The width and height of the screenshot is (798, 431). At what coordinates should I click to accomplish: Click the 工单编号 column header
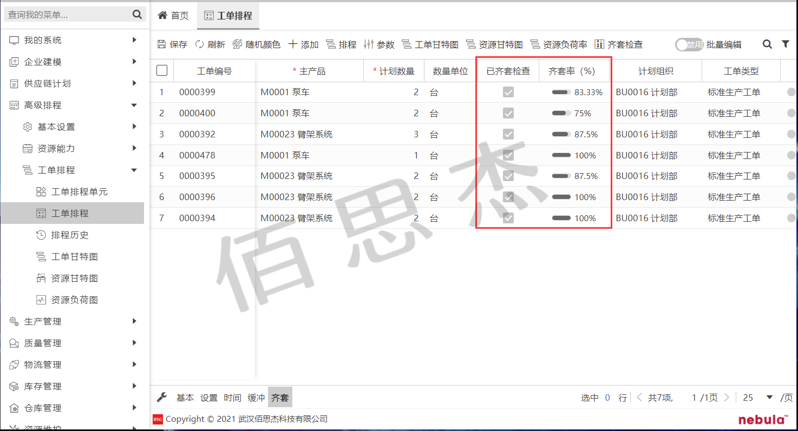click(214, 71)
